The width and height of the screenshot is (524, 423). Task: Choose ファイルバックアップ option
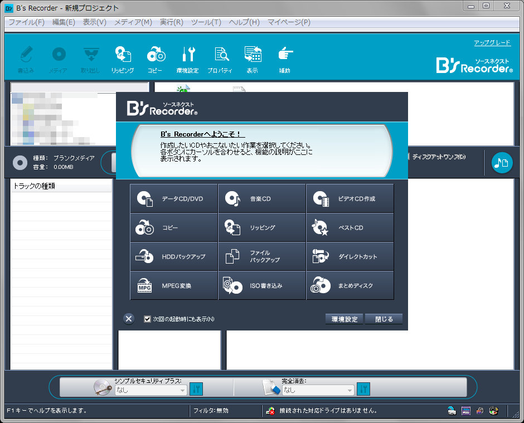(261, 256)
